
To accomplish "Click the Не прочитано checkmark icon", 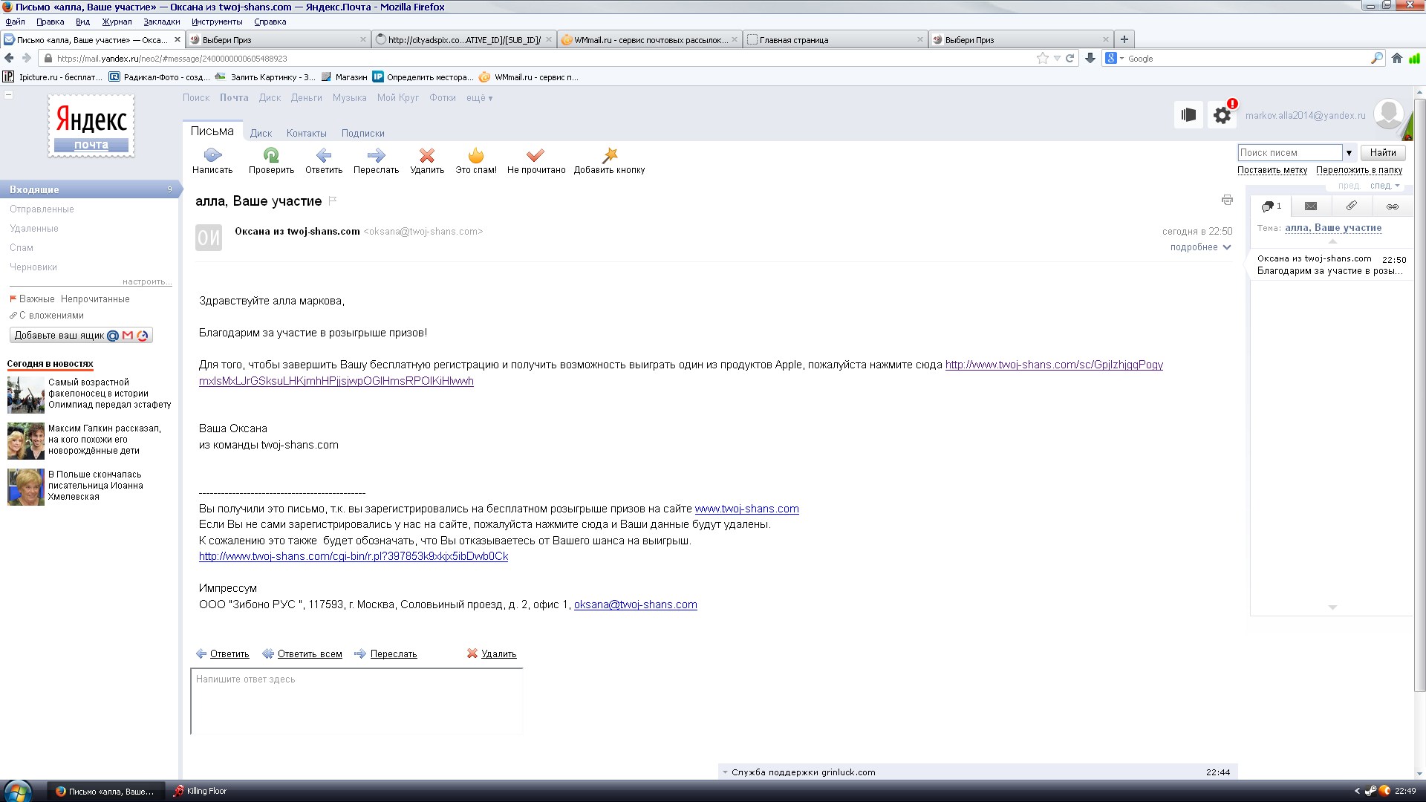I will [535, 155].
